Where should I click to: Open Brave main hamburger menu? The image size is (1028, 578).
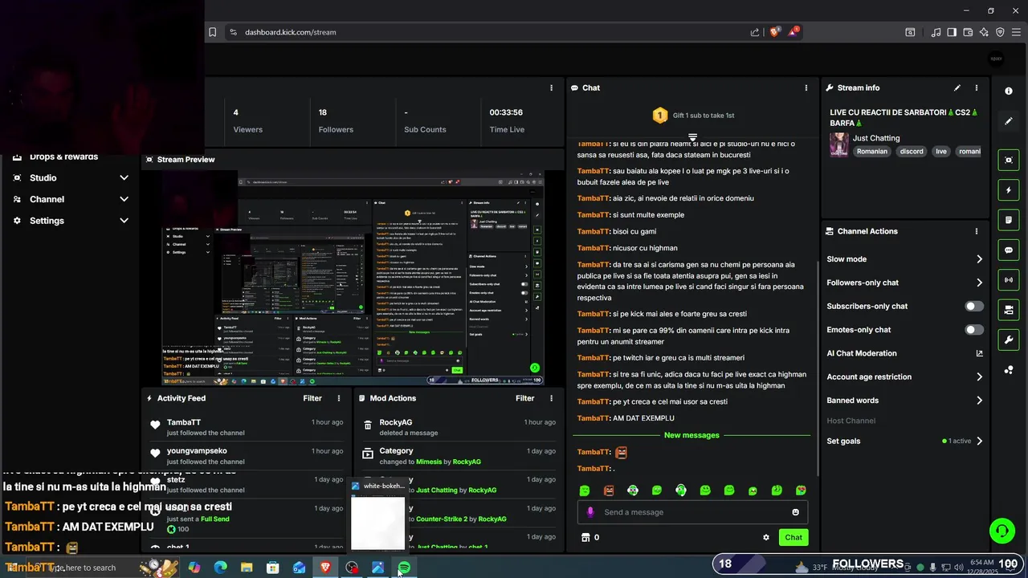click(x=1016, y=32)
